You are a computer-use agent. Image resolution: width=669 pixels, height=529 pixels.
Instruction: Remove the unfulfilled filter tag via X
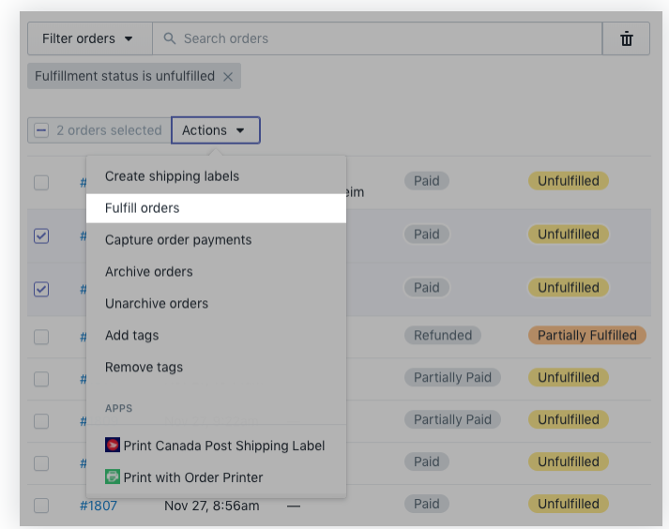coord(228,77)
